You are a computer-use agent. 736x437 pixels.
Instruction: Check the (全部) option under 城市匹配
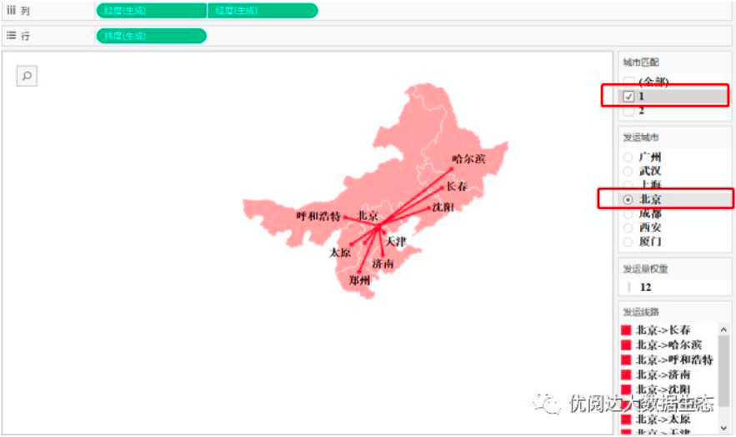629,82
